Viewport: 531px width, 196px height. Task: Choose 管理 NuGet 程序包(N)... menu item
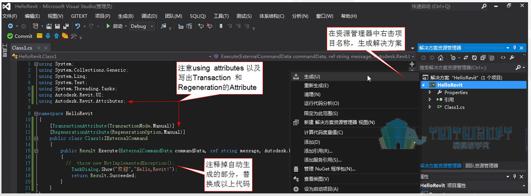click(x=355, y=169)
